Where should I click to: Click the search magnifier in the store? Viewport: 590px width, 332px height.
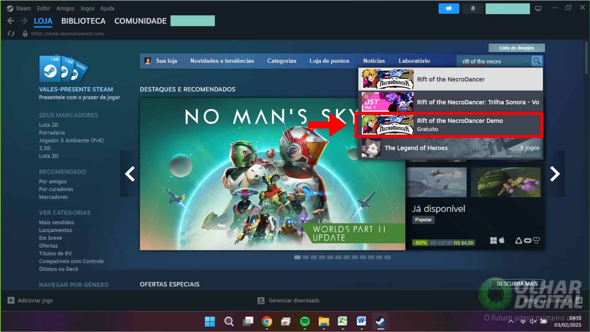(x=537, y=61)
